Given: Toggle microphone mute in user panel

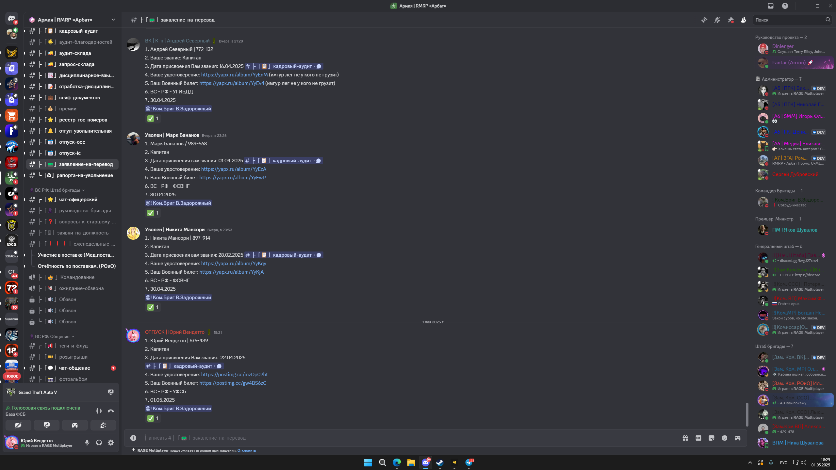Looking at the screenshot, I should 87,443.
